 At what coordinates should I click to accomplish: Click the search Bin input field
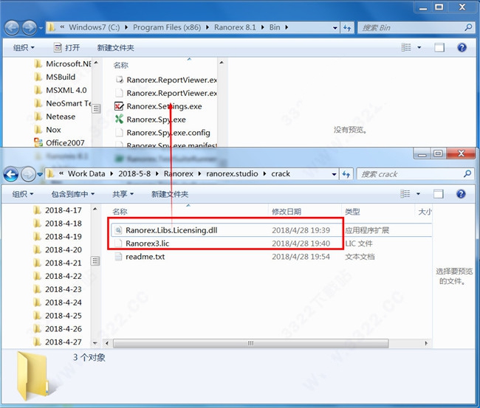tap(412, 28)
